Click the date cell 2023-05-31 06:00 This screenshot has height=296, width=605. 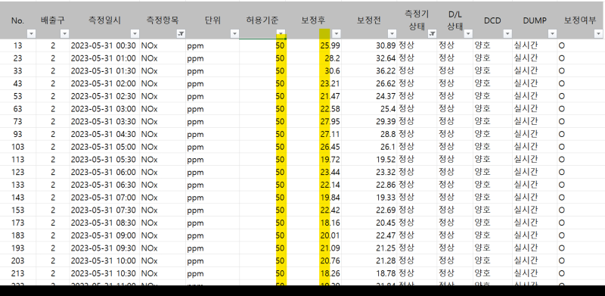(x=104, y=172)
